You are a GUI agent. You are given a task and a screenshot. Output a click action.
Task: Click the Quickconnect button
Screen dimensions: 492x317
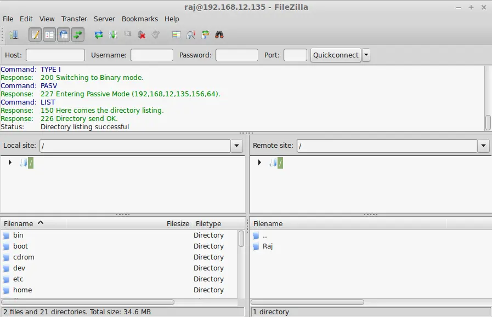[x=336, y=55]
